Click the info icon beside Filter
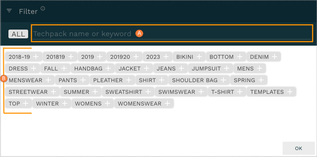Viewport: 317px width, 157px height. (43, 8)
